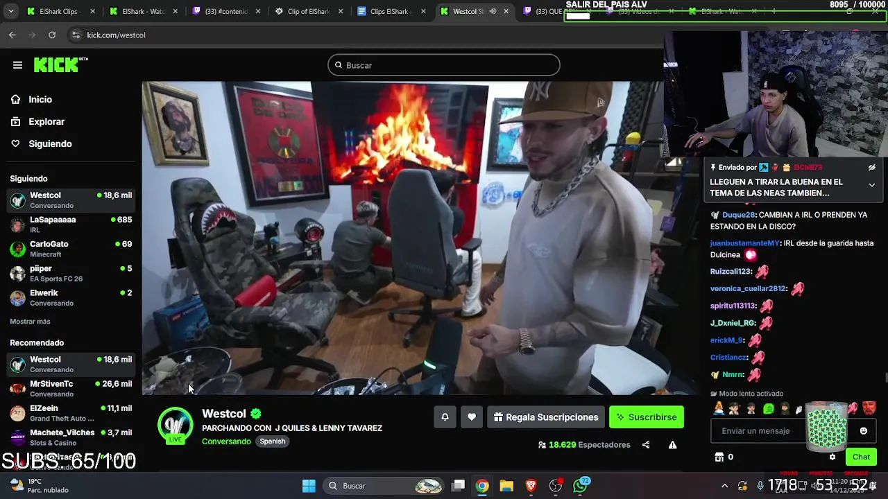Insert the green Kick emote from quick bar
The height and width of the screenshot is (499, 888).
pyautogui.click(x=769, y=409)
